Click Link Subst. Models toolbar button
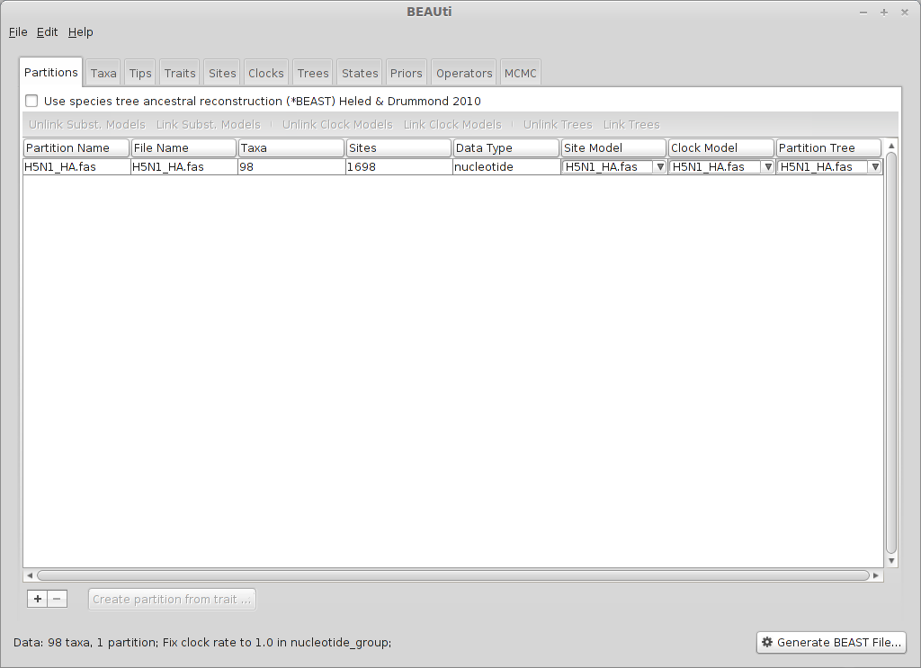Screen dimensions: 921x668 click(209, 124)
